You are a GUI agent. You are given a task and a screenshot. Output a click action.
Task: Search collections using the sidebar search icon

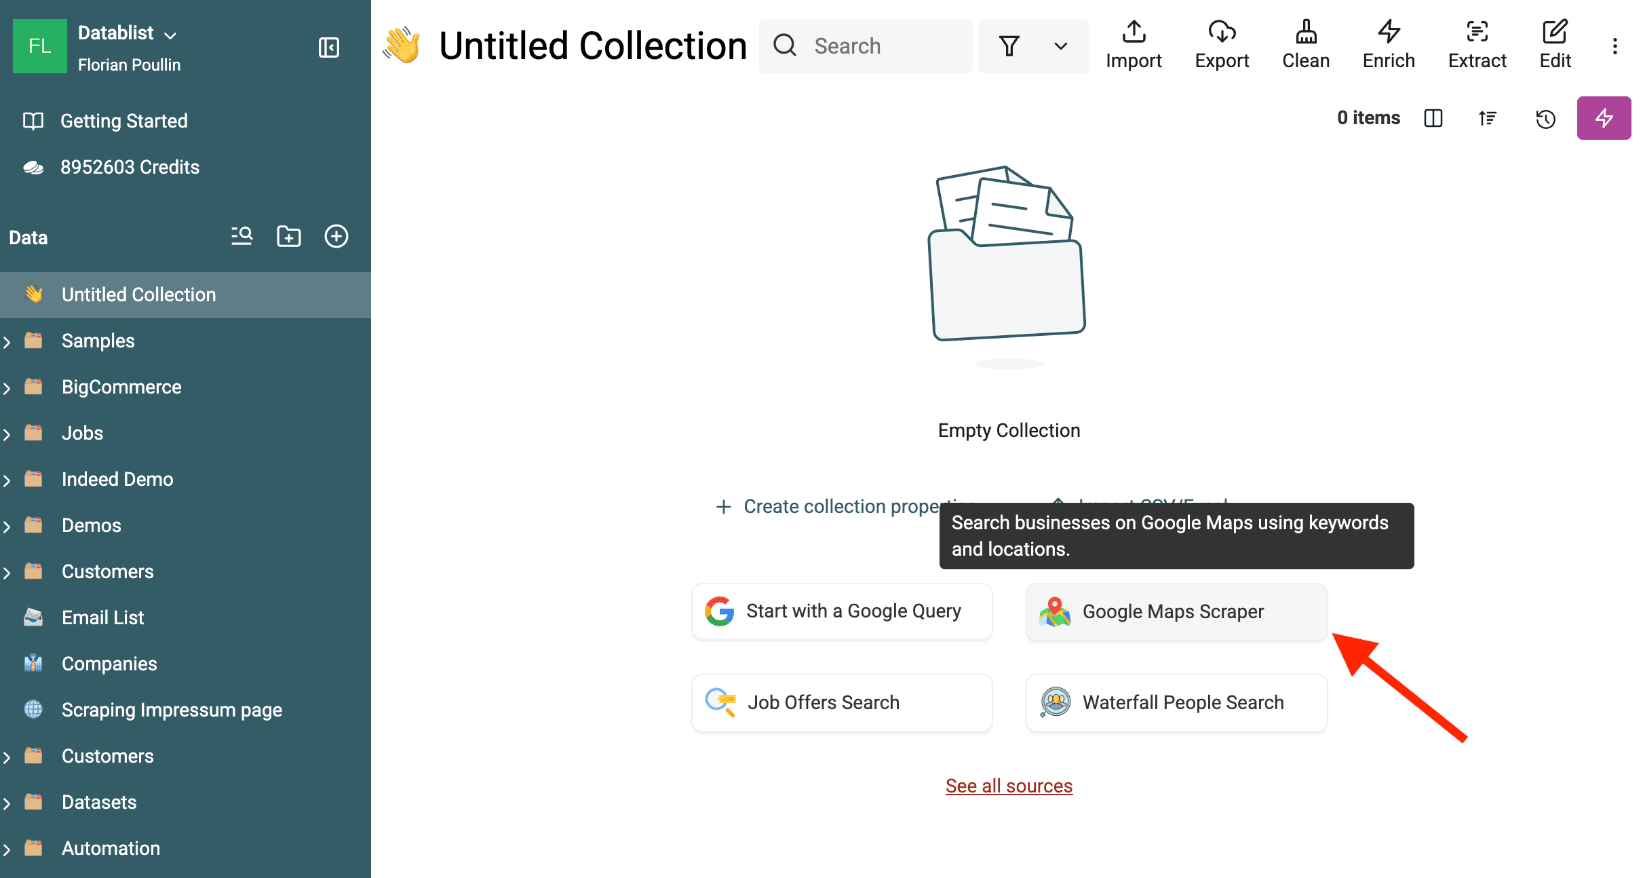tap(241, 236)
